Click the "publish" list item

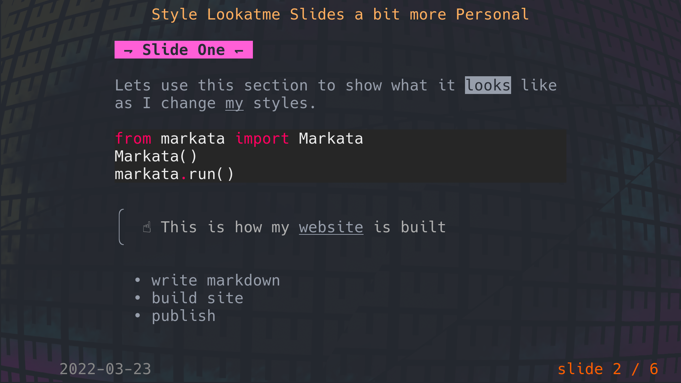[183, 316]
